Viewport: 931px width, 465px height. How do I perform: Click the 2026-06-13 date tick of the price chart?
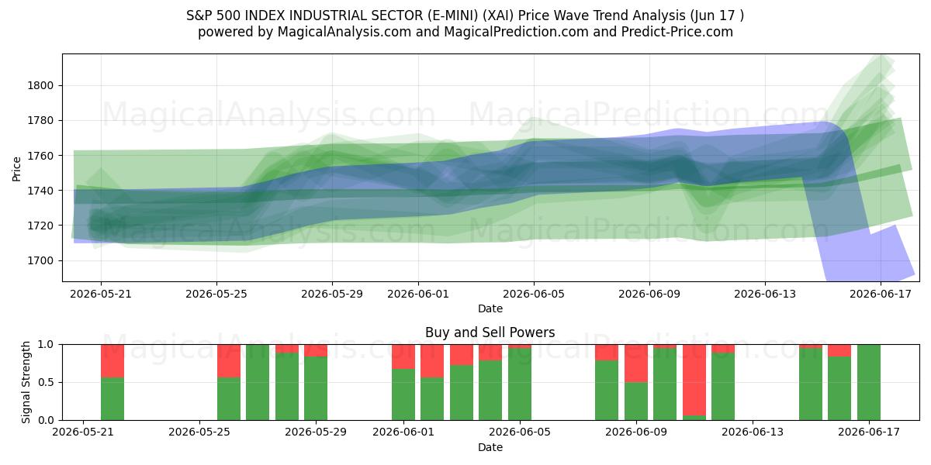765,294
